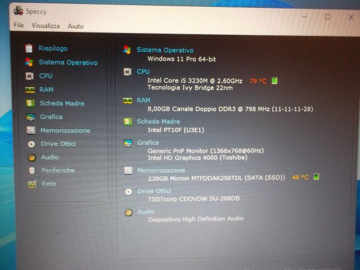
Task: Click the Rete network icon in sidebar
Action: pos(32,184)
